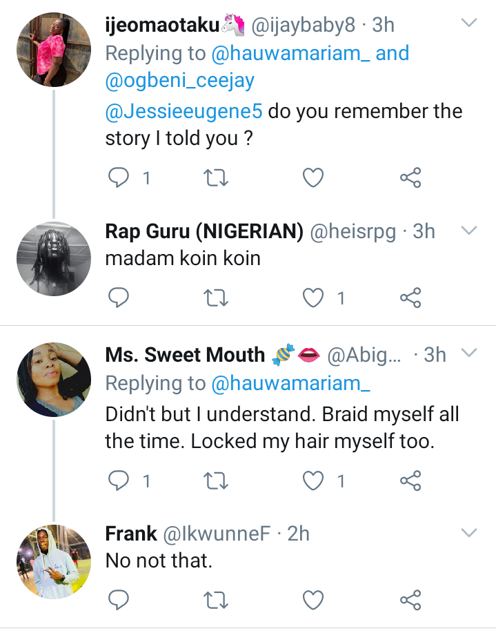Expand the menu arrow on Rap Guru's tweet
The width and height of the screenshot is (496, 631).
click(469, 230)
